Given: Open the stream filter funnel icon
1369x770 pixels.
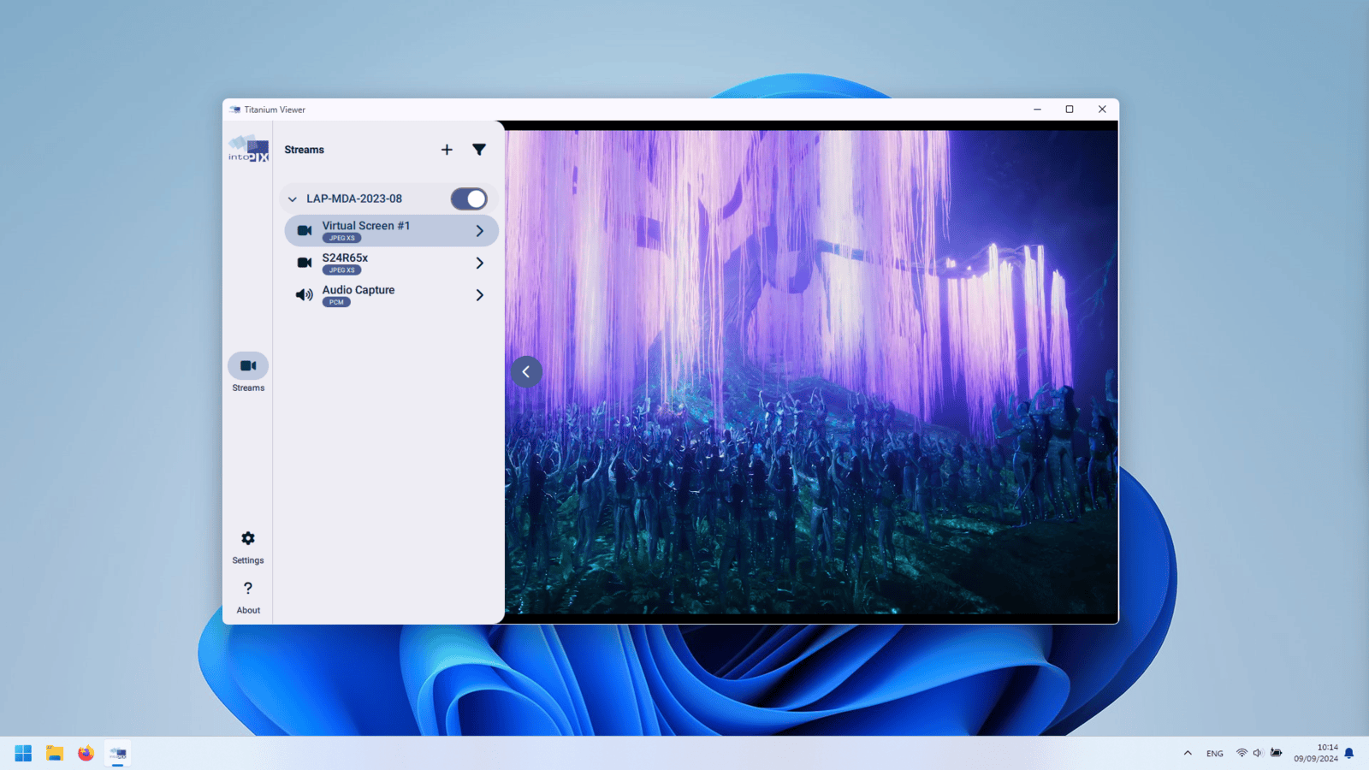Looking at the screenshot, I should pos(479,150).
